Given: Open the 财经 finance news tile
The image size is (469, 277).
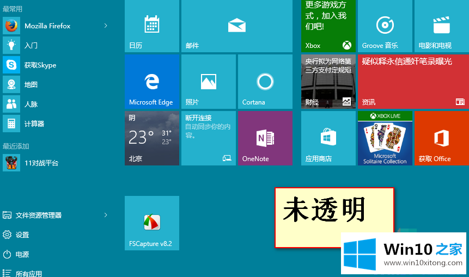Looking at the screenshot, I should (x=328, y=82).
